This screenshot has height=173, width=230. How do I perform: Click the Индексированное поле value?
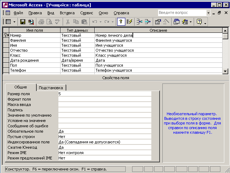click(105, 142)
